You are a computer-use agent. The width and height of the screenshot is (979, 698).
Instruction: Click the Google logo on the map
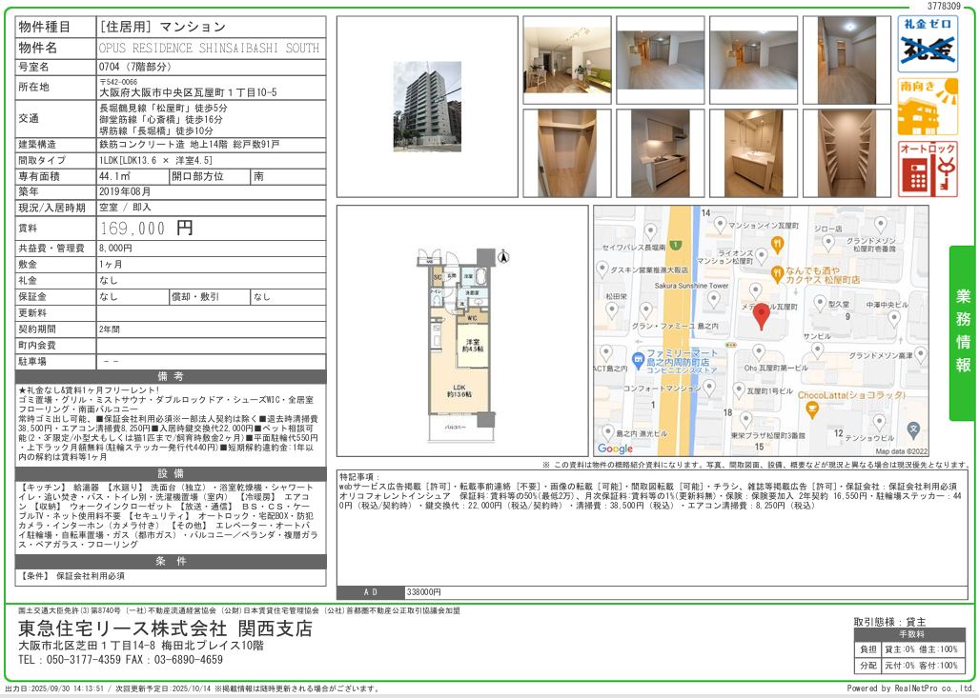tap(616, 449)
